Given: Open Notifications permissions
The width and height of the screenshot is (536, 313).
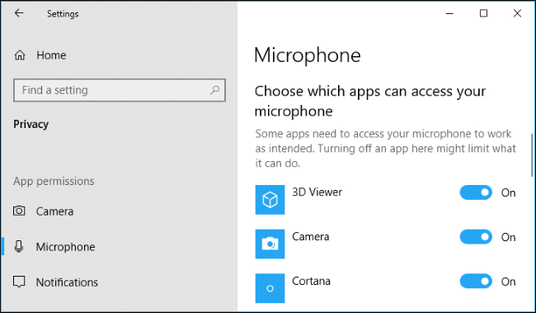Looking at the screenshot, I should point(67,282).
